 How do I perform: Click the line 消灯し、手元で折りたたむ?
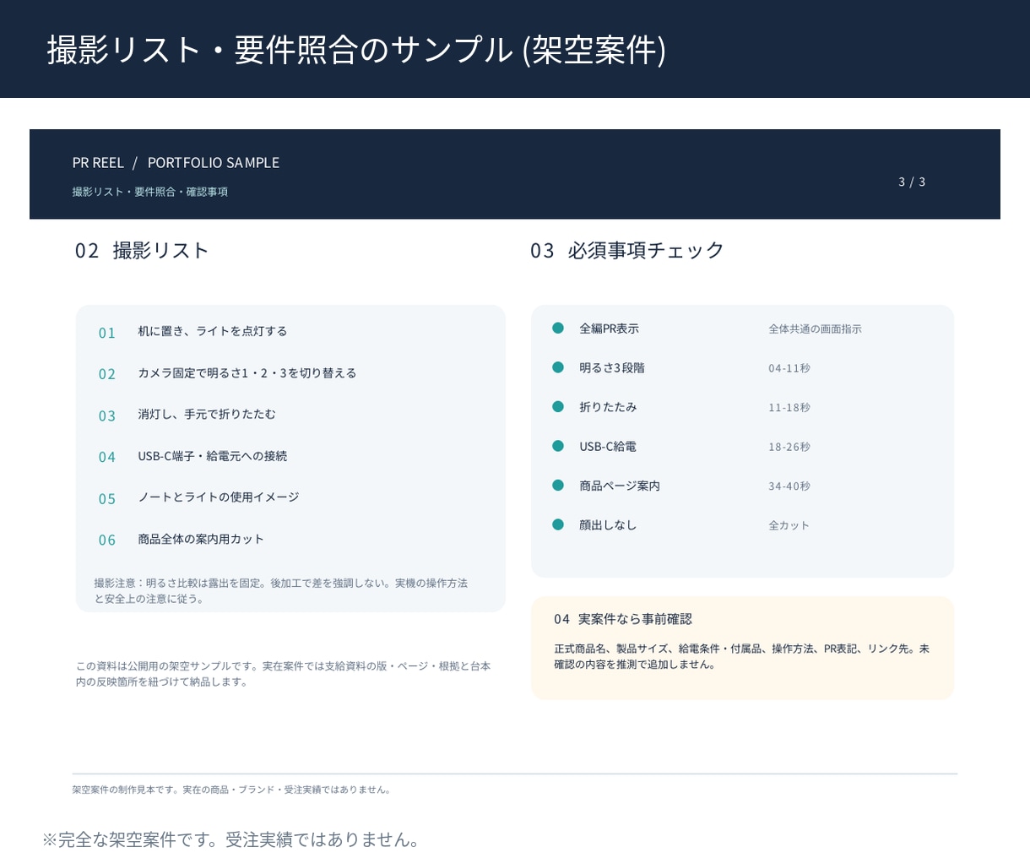pyautogui.click(x=207, y=414)
